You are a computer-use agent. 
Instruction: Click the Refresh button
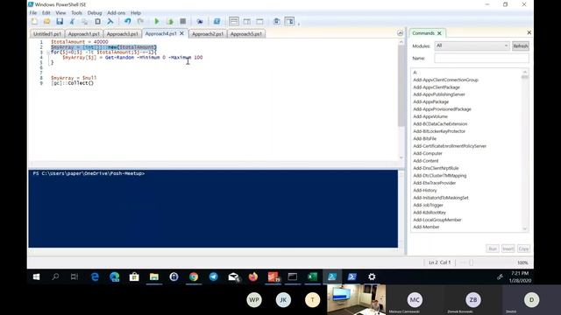(520, 46)
